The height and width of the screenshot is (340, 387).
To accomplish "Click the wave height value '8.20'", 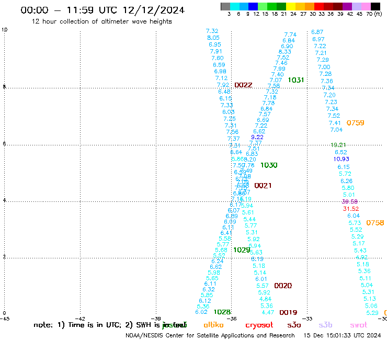I will [251, 160].
